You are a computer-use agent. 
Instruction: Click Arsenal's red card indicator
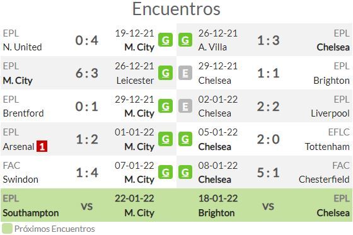point(42,146)
